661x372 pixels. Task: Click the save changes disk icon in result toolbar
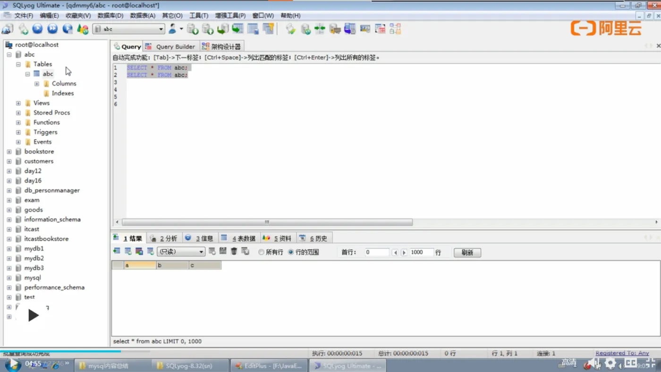pos(223,252)
